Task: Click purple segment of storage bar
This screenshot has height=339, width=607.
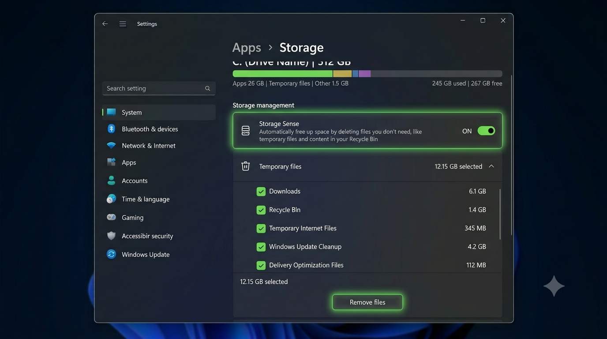Action: pos(364,74)
